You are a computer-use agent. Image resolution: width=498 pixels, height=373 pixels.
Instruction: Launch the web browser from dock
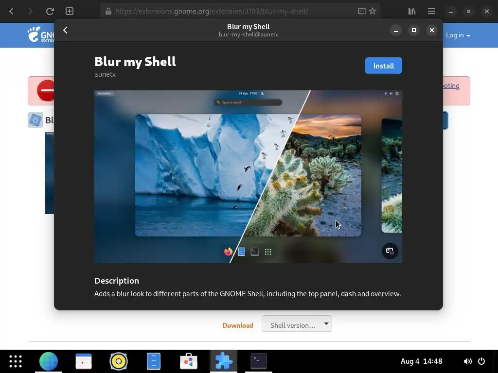[x=49, y=361]
